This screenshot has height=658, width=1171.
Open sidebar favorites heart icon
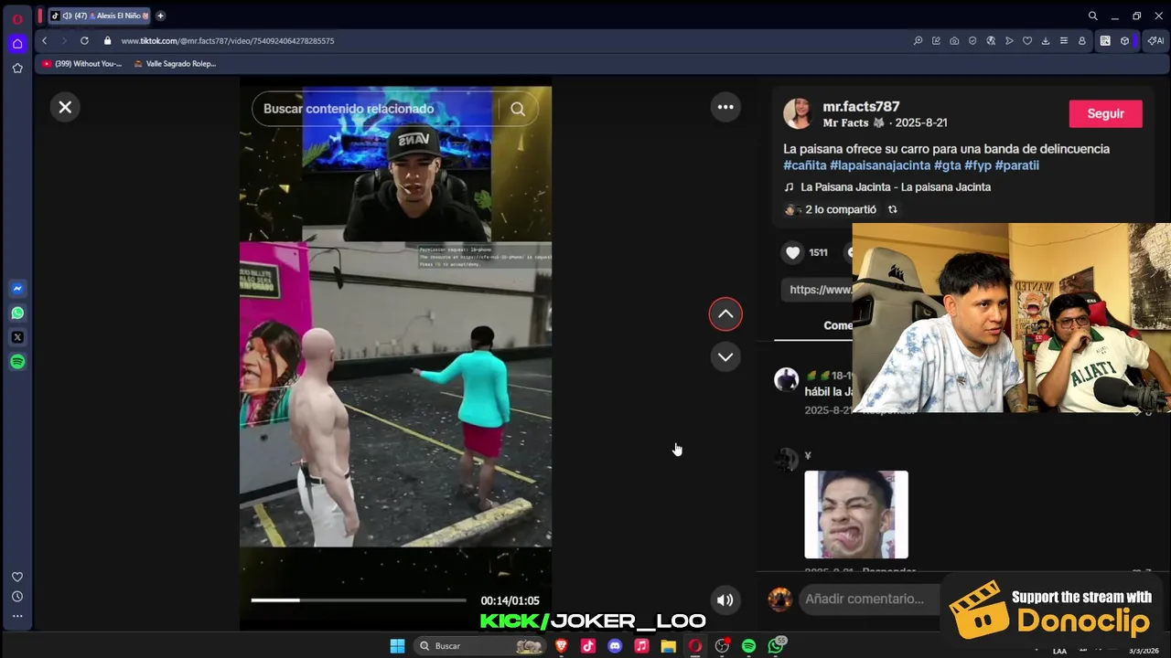17,577
